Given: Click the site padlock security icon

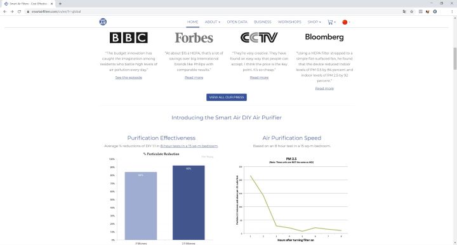Looking at the screenshot, I should coord(28,11).
